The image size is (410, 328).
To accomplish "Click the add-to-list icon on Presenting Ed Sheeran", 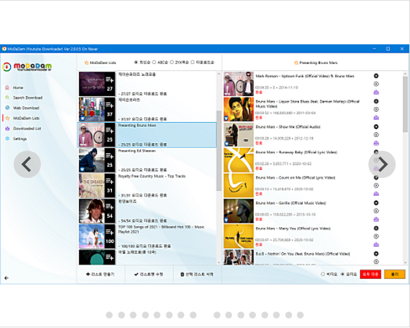I will [110, 155].
